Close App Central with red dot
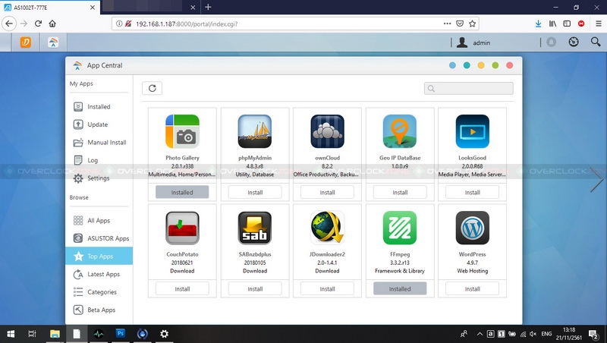The height and width of the screenshot is (343, 607). coord(509,65)
